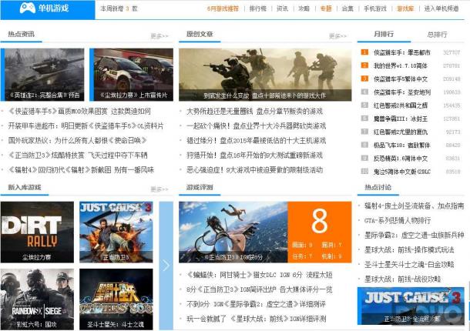Image resolution: width=470 pixels, height=331 pixels.
Task: Open 游戏库 in the top navigation
Action: coord(405,8)
